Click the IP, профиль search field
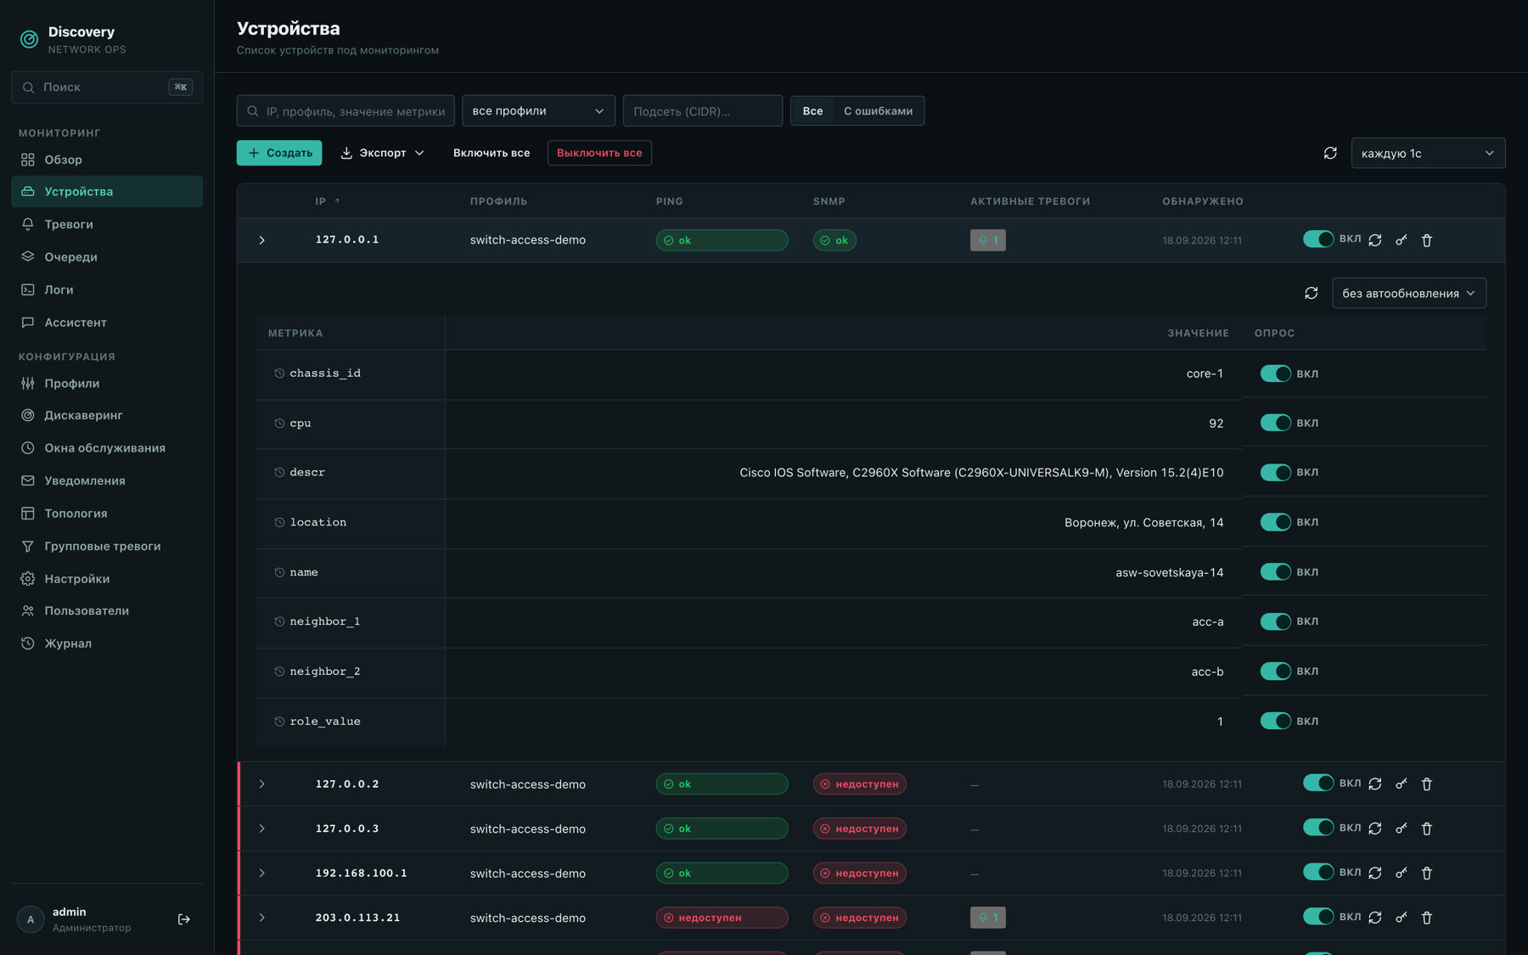Image resolution: width=1528 pixels, height=955 pixels. (345, 111)
